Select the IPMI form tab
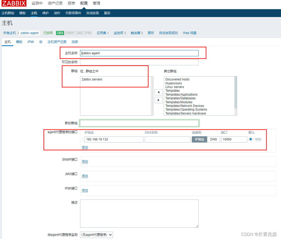281x239 pixels. tap(31, 42)
